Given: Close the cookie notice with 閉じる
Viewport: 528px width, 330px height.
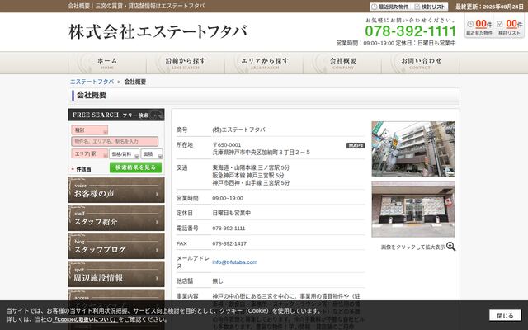Looking at the screenshot, I should click(x=505, y=315).
